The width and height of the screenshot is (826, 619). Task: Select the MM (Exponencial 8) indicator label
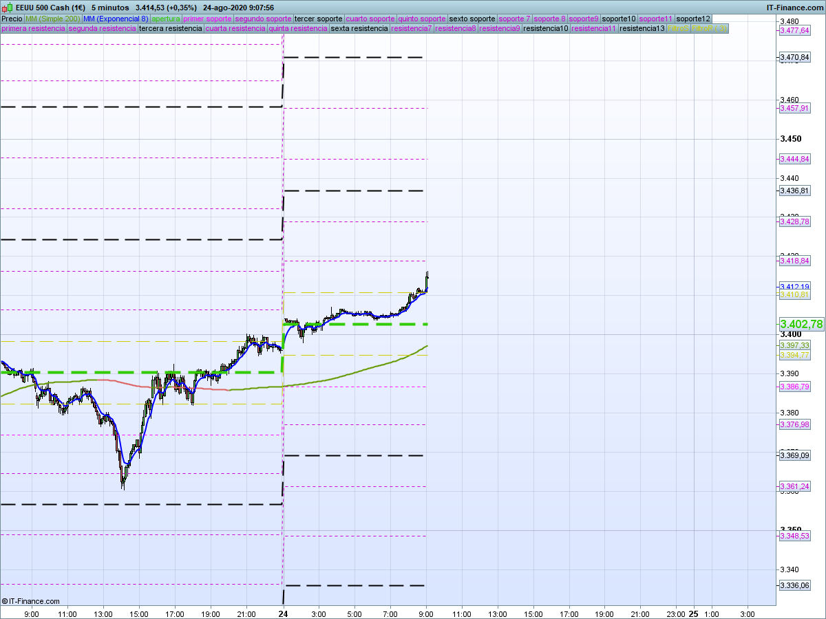click(116, 19)
